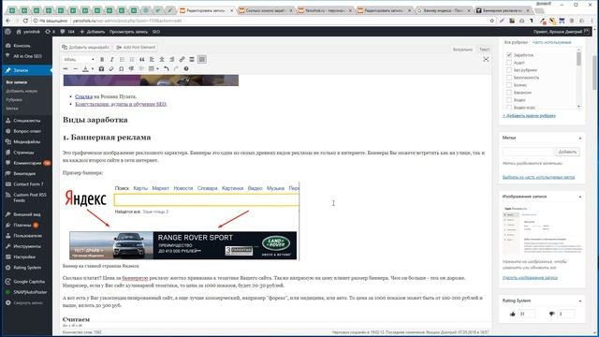Open Комментарии in sidebar

pos(27,163)
